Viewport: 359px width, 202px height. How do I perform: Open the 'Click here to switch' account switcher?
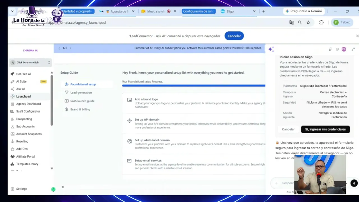click(30, 63)
